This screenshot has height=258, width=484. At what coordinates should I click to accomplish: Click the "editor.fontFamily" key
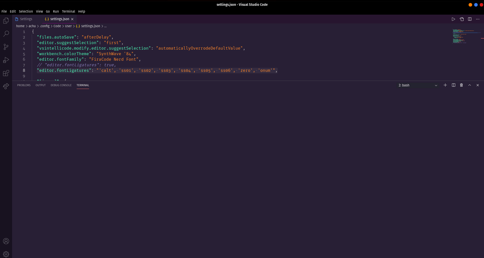(x=60, y=59)
